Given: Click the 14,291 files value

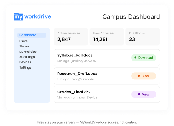Looking at the screenshot, I should click(x=100, y=39).
